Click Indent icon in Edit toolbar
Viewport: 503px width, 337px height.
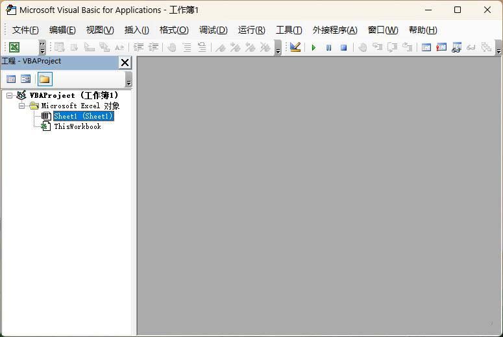coord(138,47)
